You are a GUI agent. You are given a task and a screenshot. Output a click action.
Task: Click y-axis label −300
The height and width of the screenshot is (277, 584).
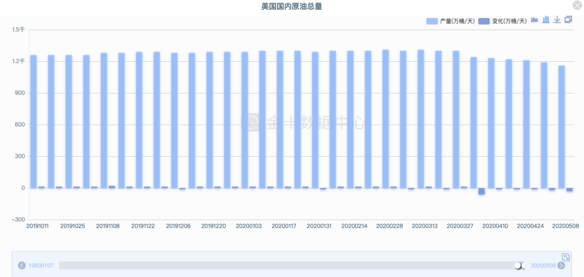(18, 220)
